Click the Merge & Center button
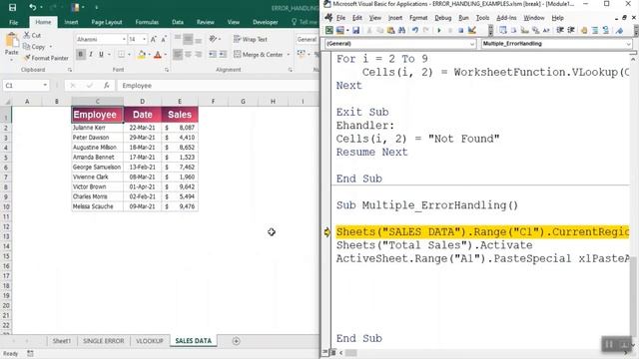639x359 pixels. [259, 54]
